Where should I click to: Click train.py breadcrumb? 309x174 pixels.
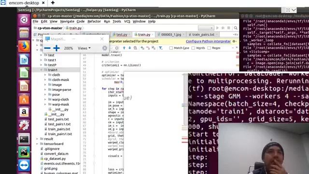click(x=75, y=28)
